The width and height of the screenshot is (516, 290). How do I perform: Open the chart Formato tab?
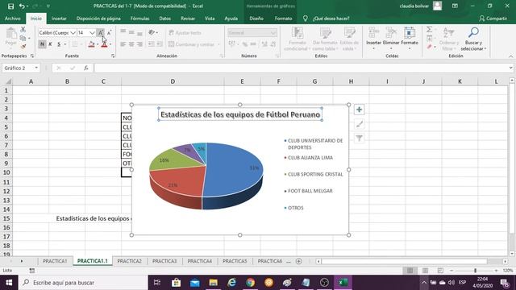pyautogui.click(x=283, y=19)
